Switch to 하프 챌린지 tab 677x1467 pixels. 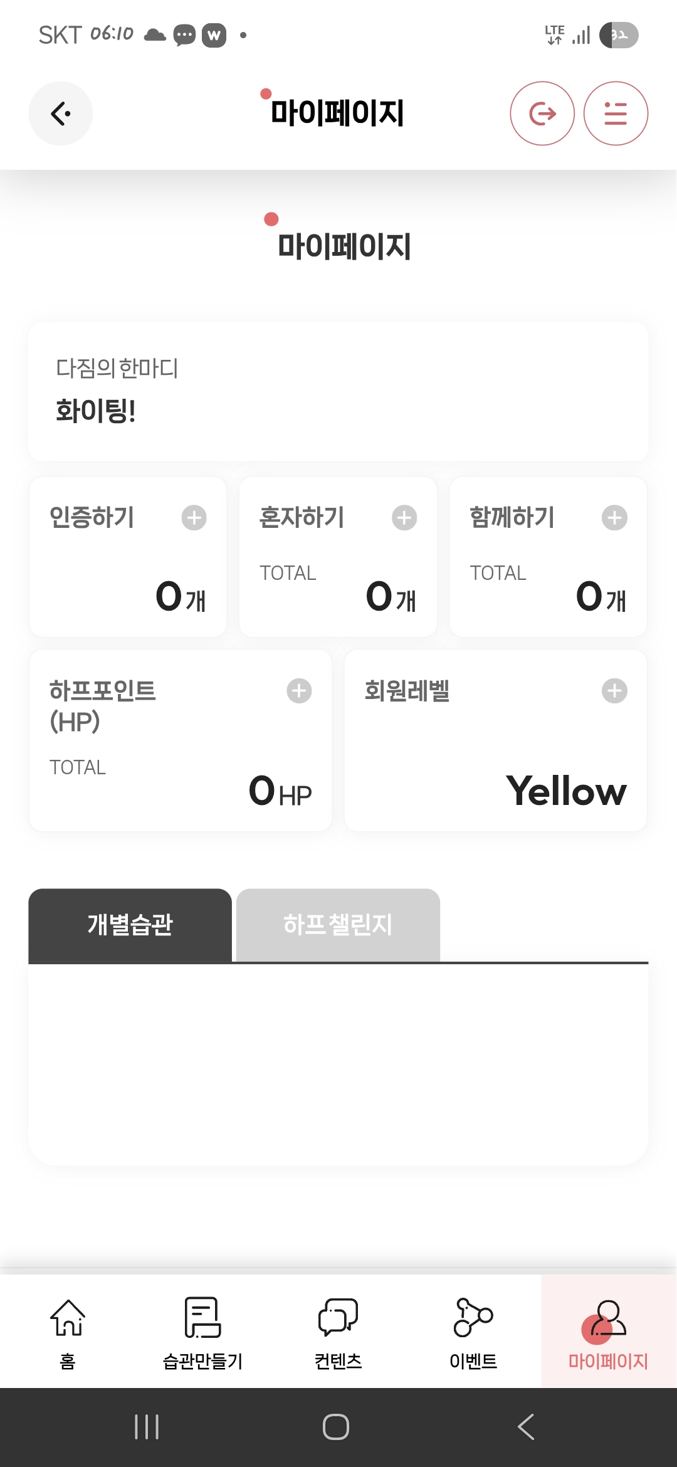pyautogui.click(x=338, y=925)
